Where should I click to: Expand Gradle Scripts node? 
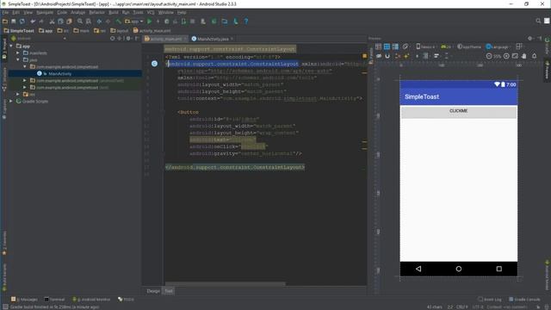coord(11,102)
